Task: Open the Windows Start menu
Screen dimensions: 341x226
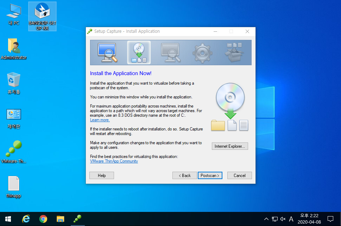Action: point(8,219)
